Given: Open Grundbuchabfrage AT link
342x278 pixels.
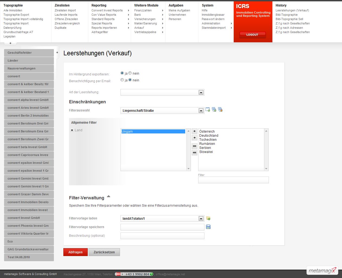Looking at the screenshot, I should tap(18, 32).
